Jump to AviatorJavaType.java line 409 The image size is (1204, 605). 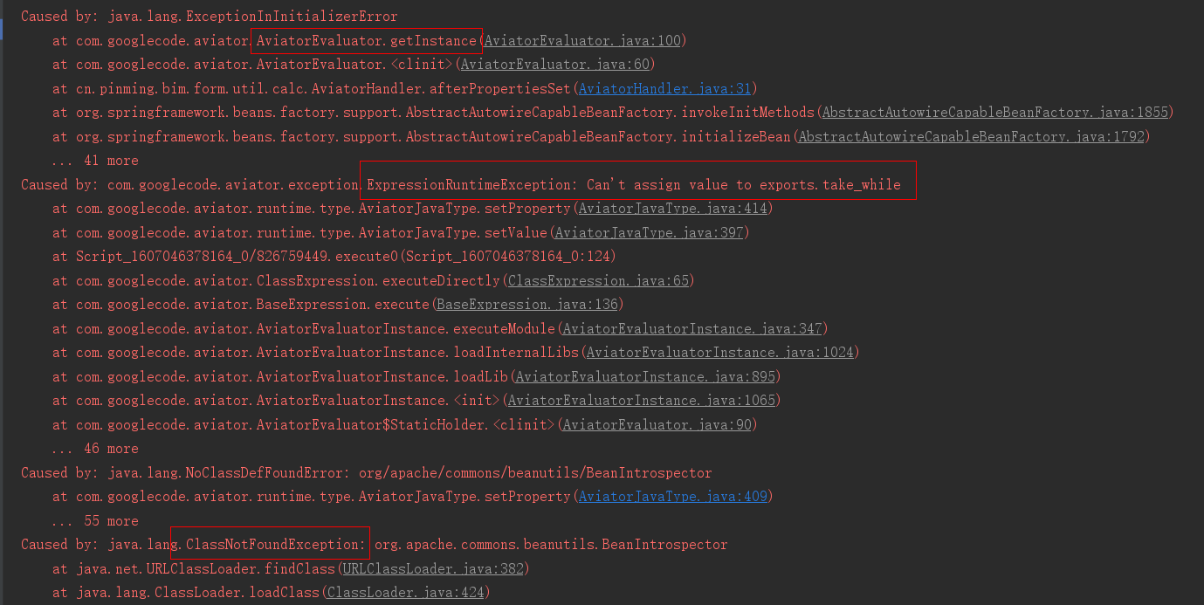(x=671, y=496)
